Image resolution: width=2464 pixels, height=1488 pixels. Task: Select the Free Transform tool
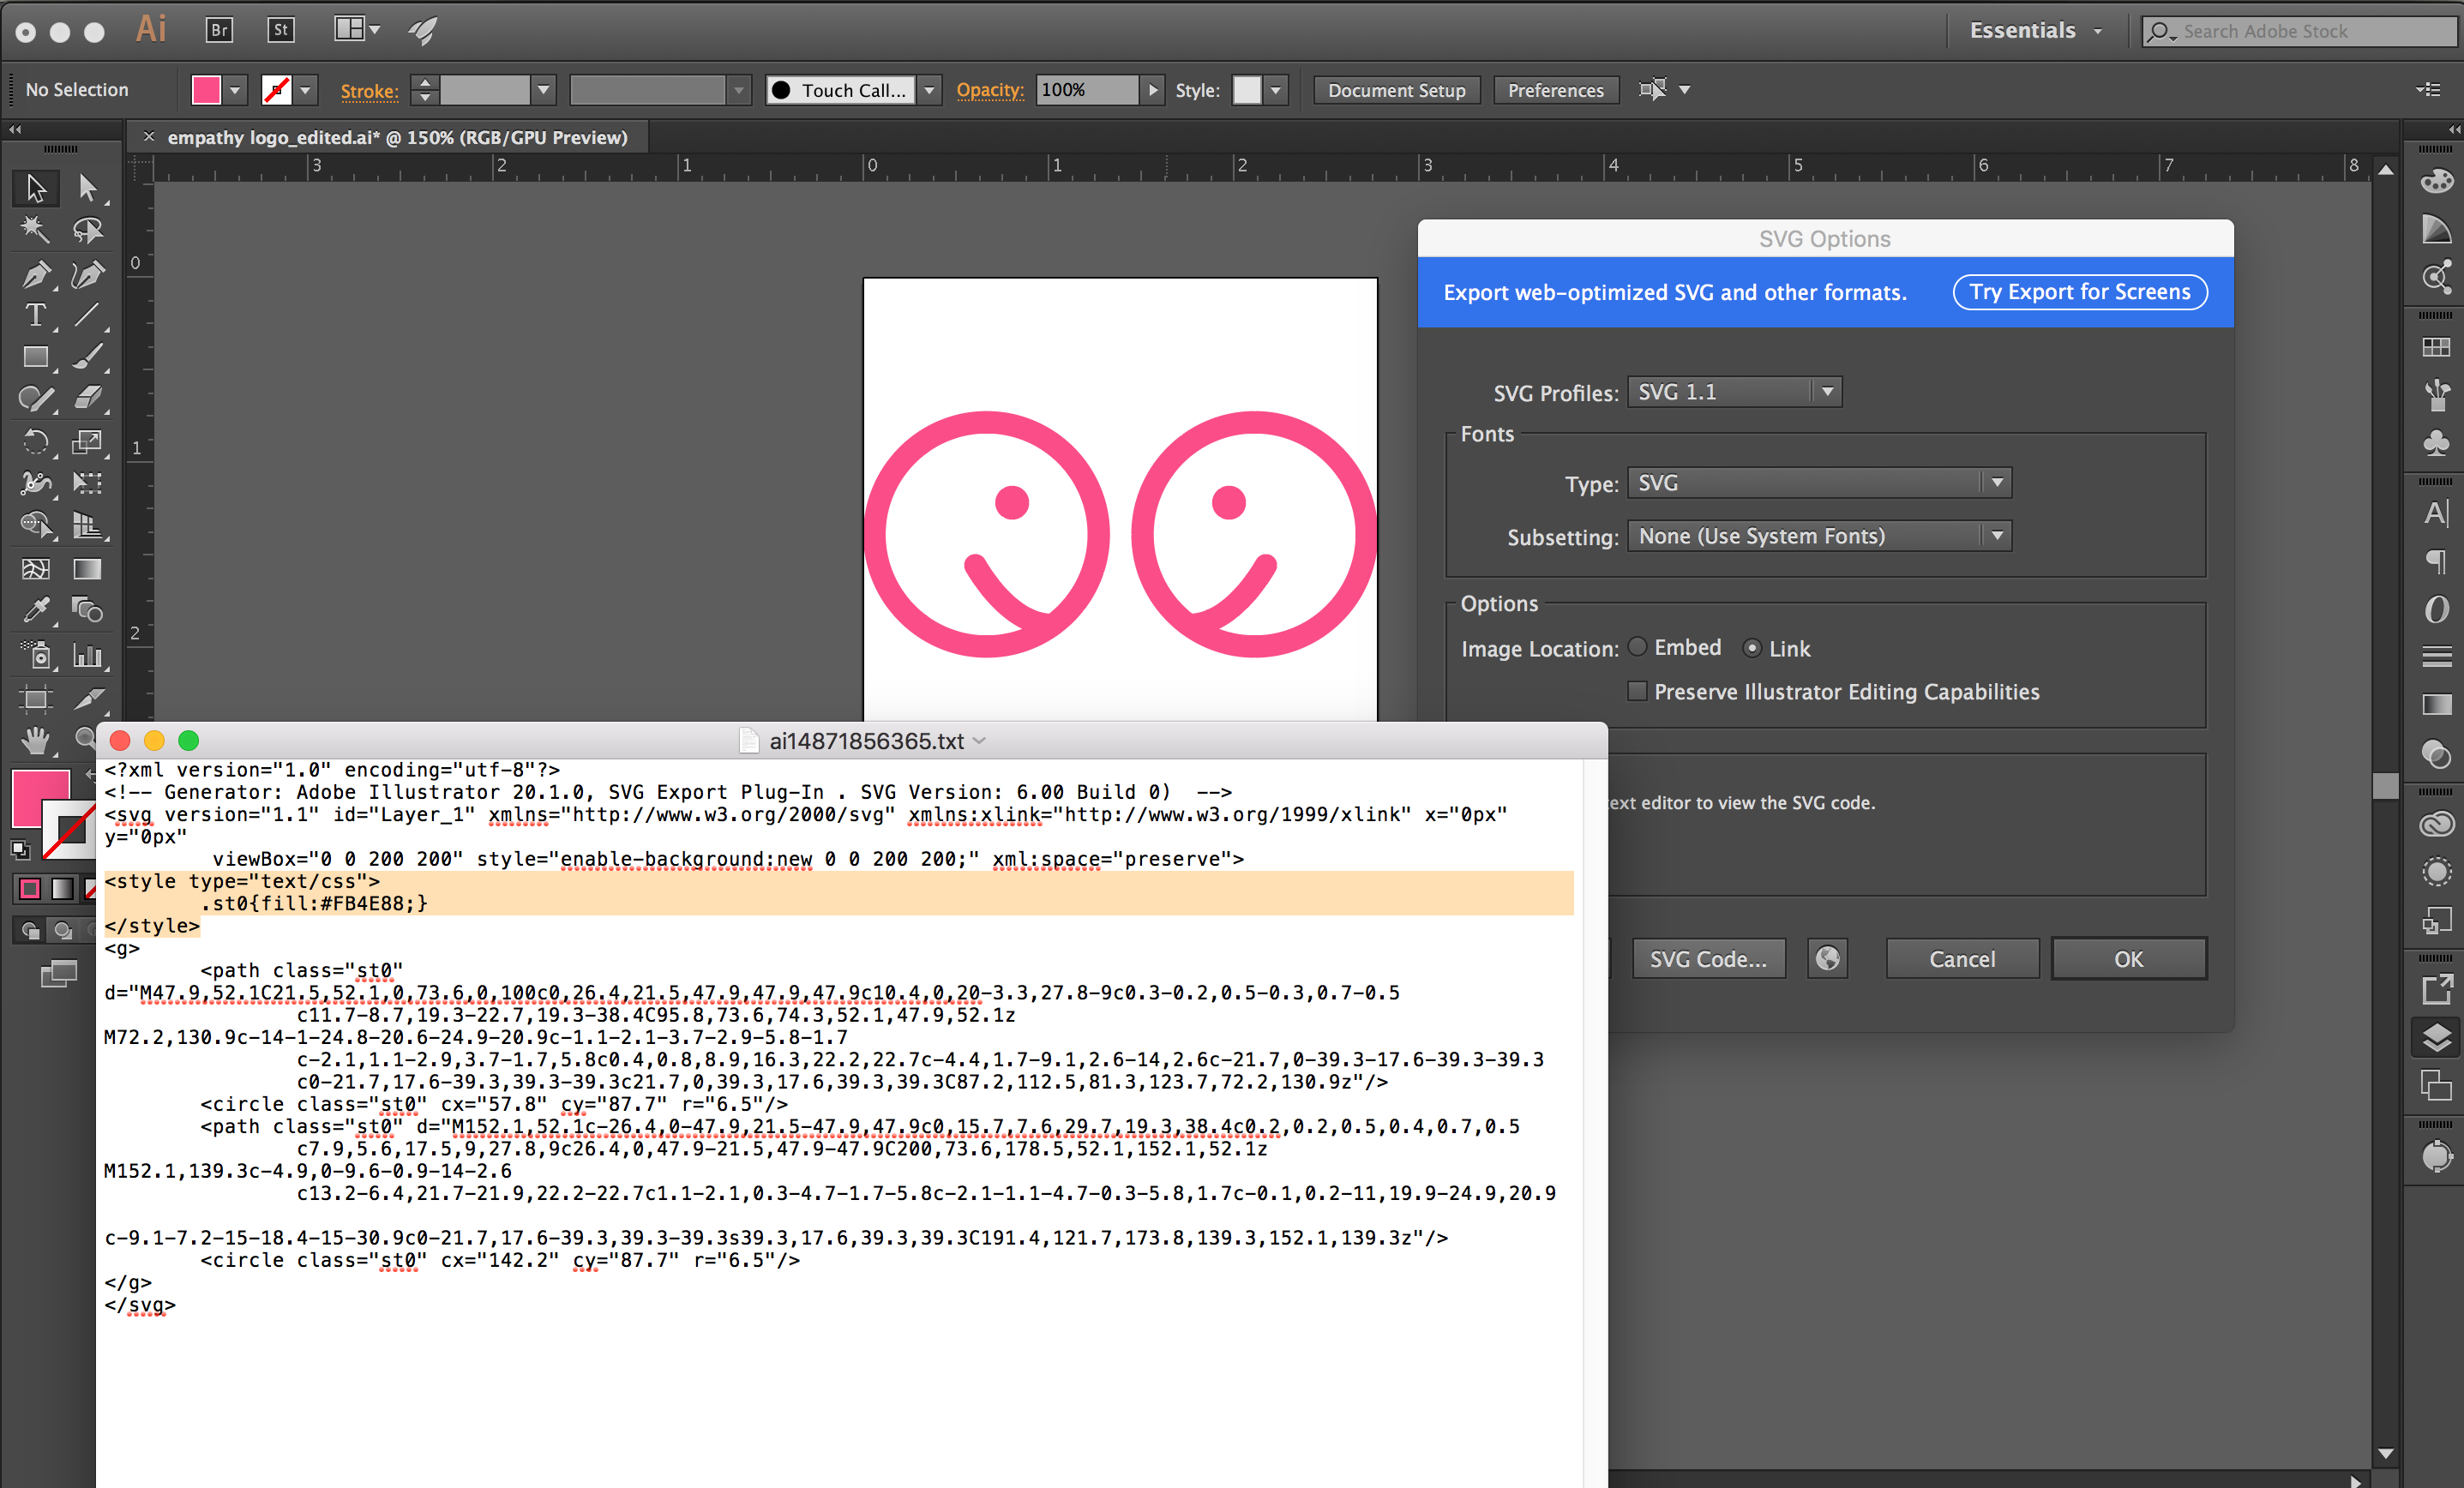[x=88, y=483]
